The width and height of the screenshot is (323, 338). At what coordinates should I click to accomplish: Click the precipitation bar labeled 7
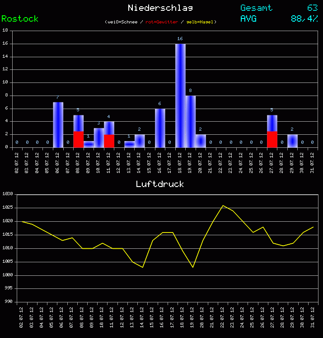(x=58, y=125)
